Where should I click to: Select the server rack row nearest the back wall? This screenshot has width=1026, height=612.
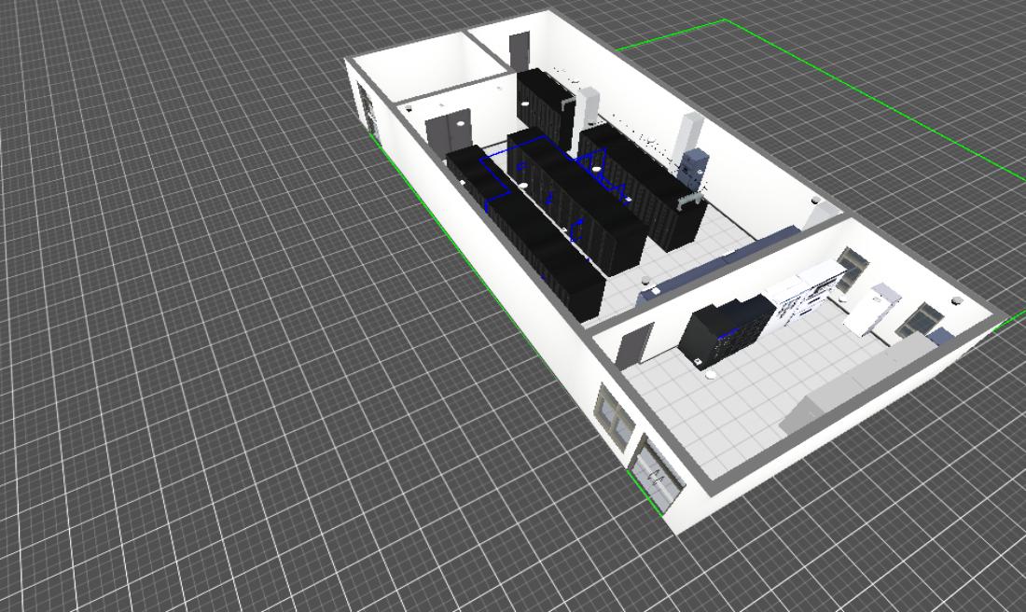[644, 187]
